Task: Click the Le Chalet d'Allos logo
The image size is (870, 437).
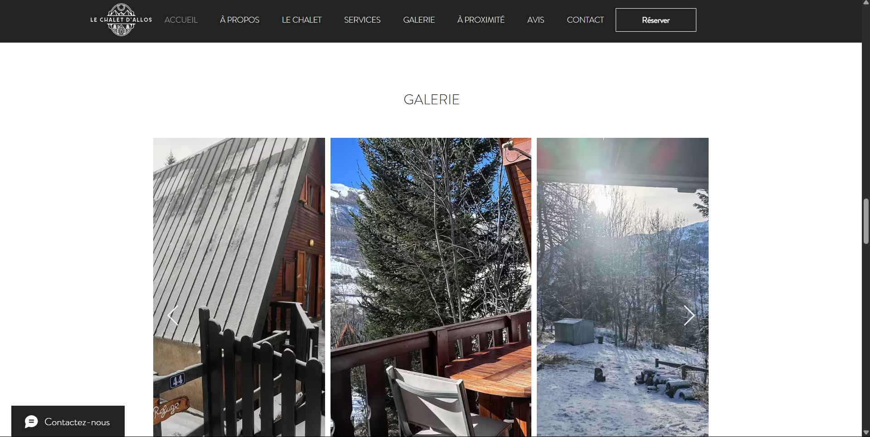Action: 121,20
